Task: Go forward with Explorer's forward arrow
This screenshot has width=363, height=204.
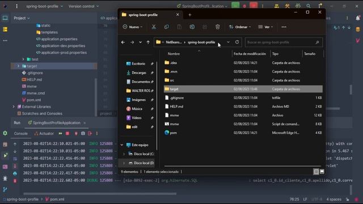Action: pos(132,42)
